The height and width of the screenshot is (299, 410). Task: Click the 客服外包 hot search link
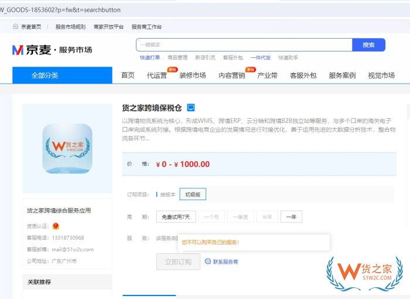tap(233, 57)
